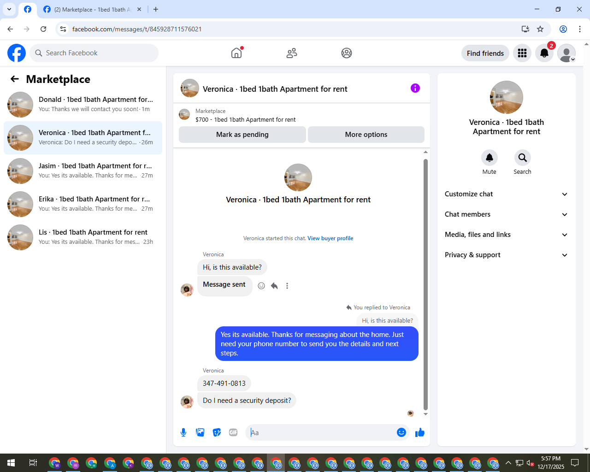
Task: View site information icon in address bar
Action: (x=63, y=29)
